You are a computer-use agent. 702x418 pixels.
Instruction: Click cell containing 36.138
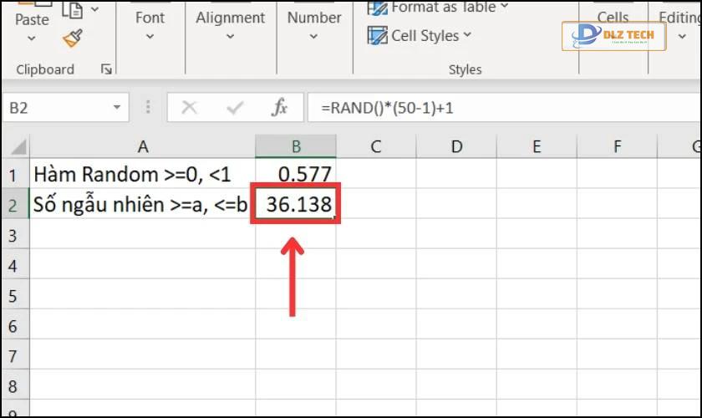point(296,204)
